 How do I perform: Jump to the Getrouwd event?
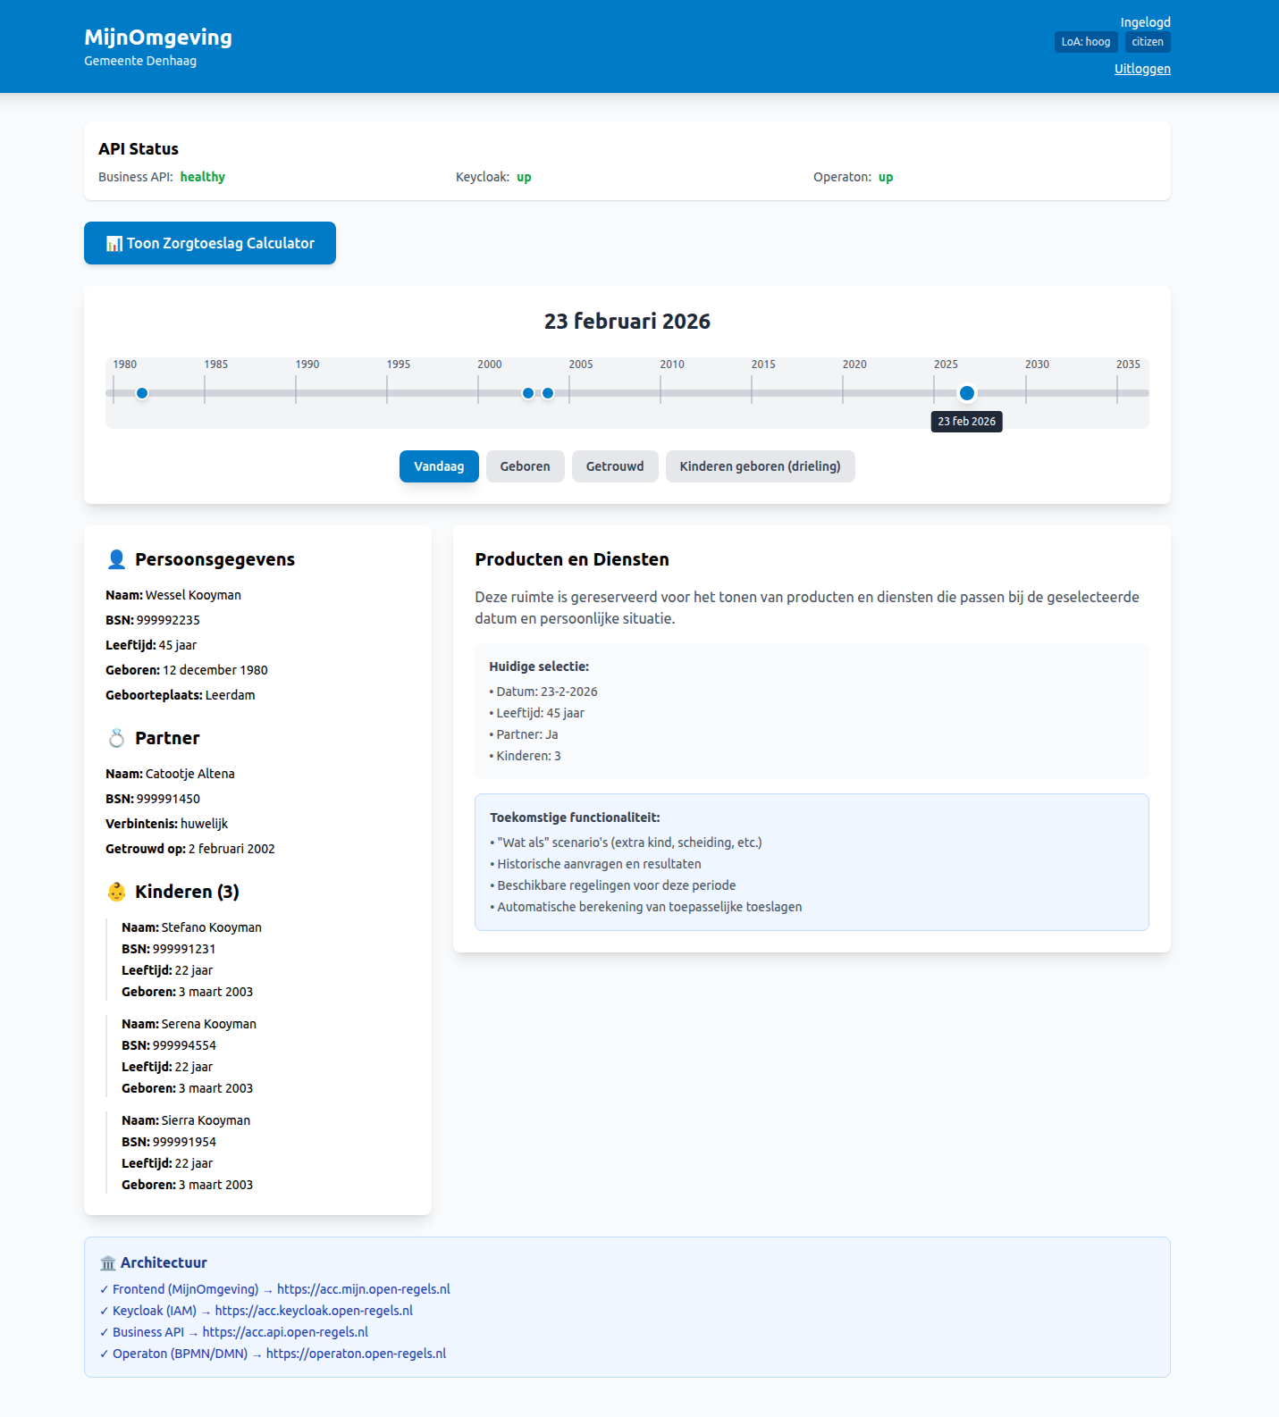[x=615, y=466]
